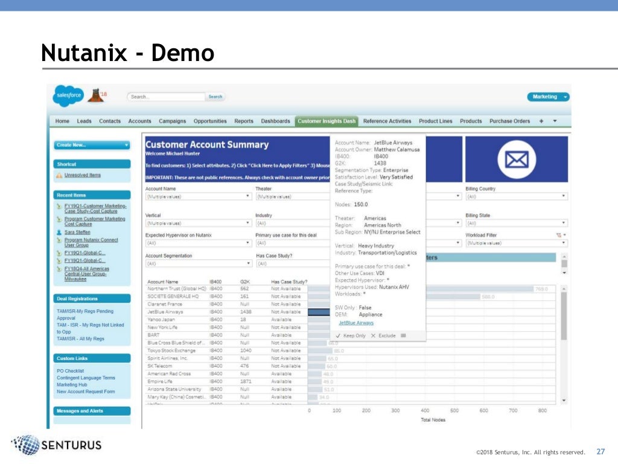618x464 pixels.
Task: Open the Accounts tab
Action: (139, 121)
